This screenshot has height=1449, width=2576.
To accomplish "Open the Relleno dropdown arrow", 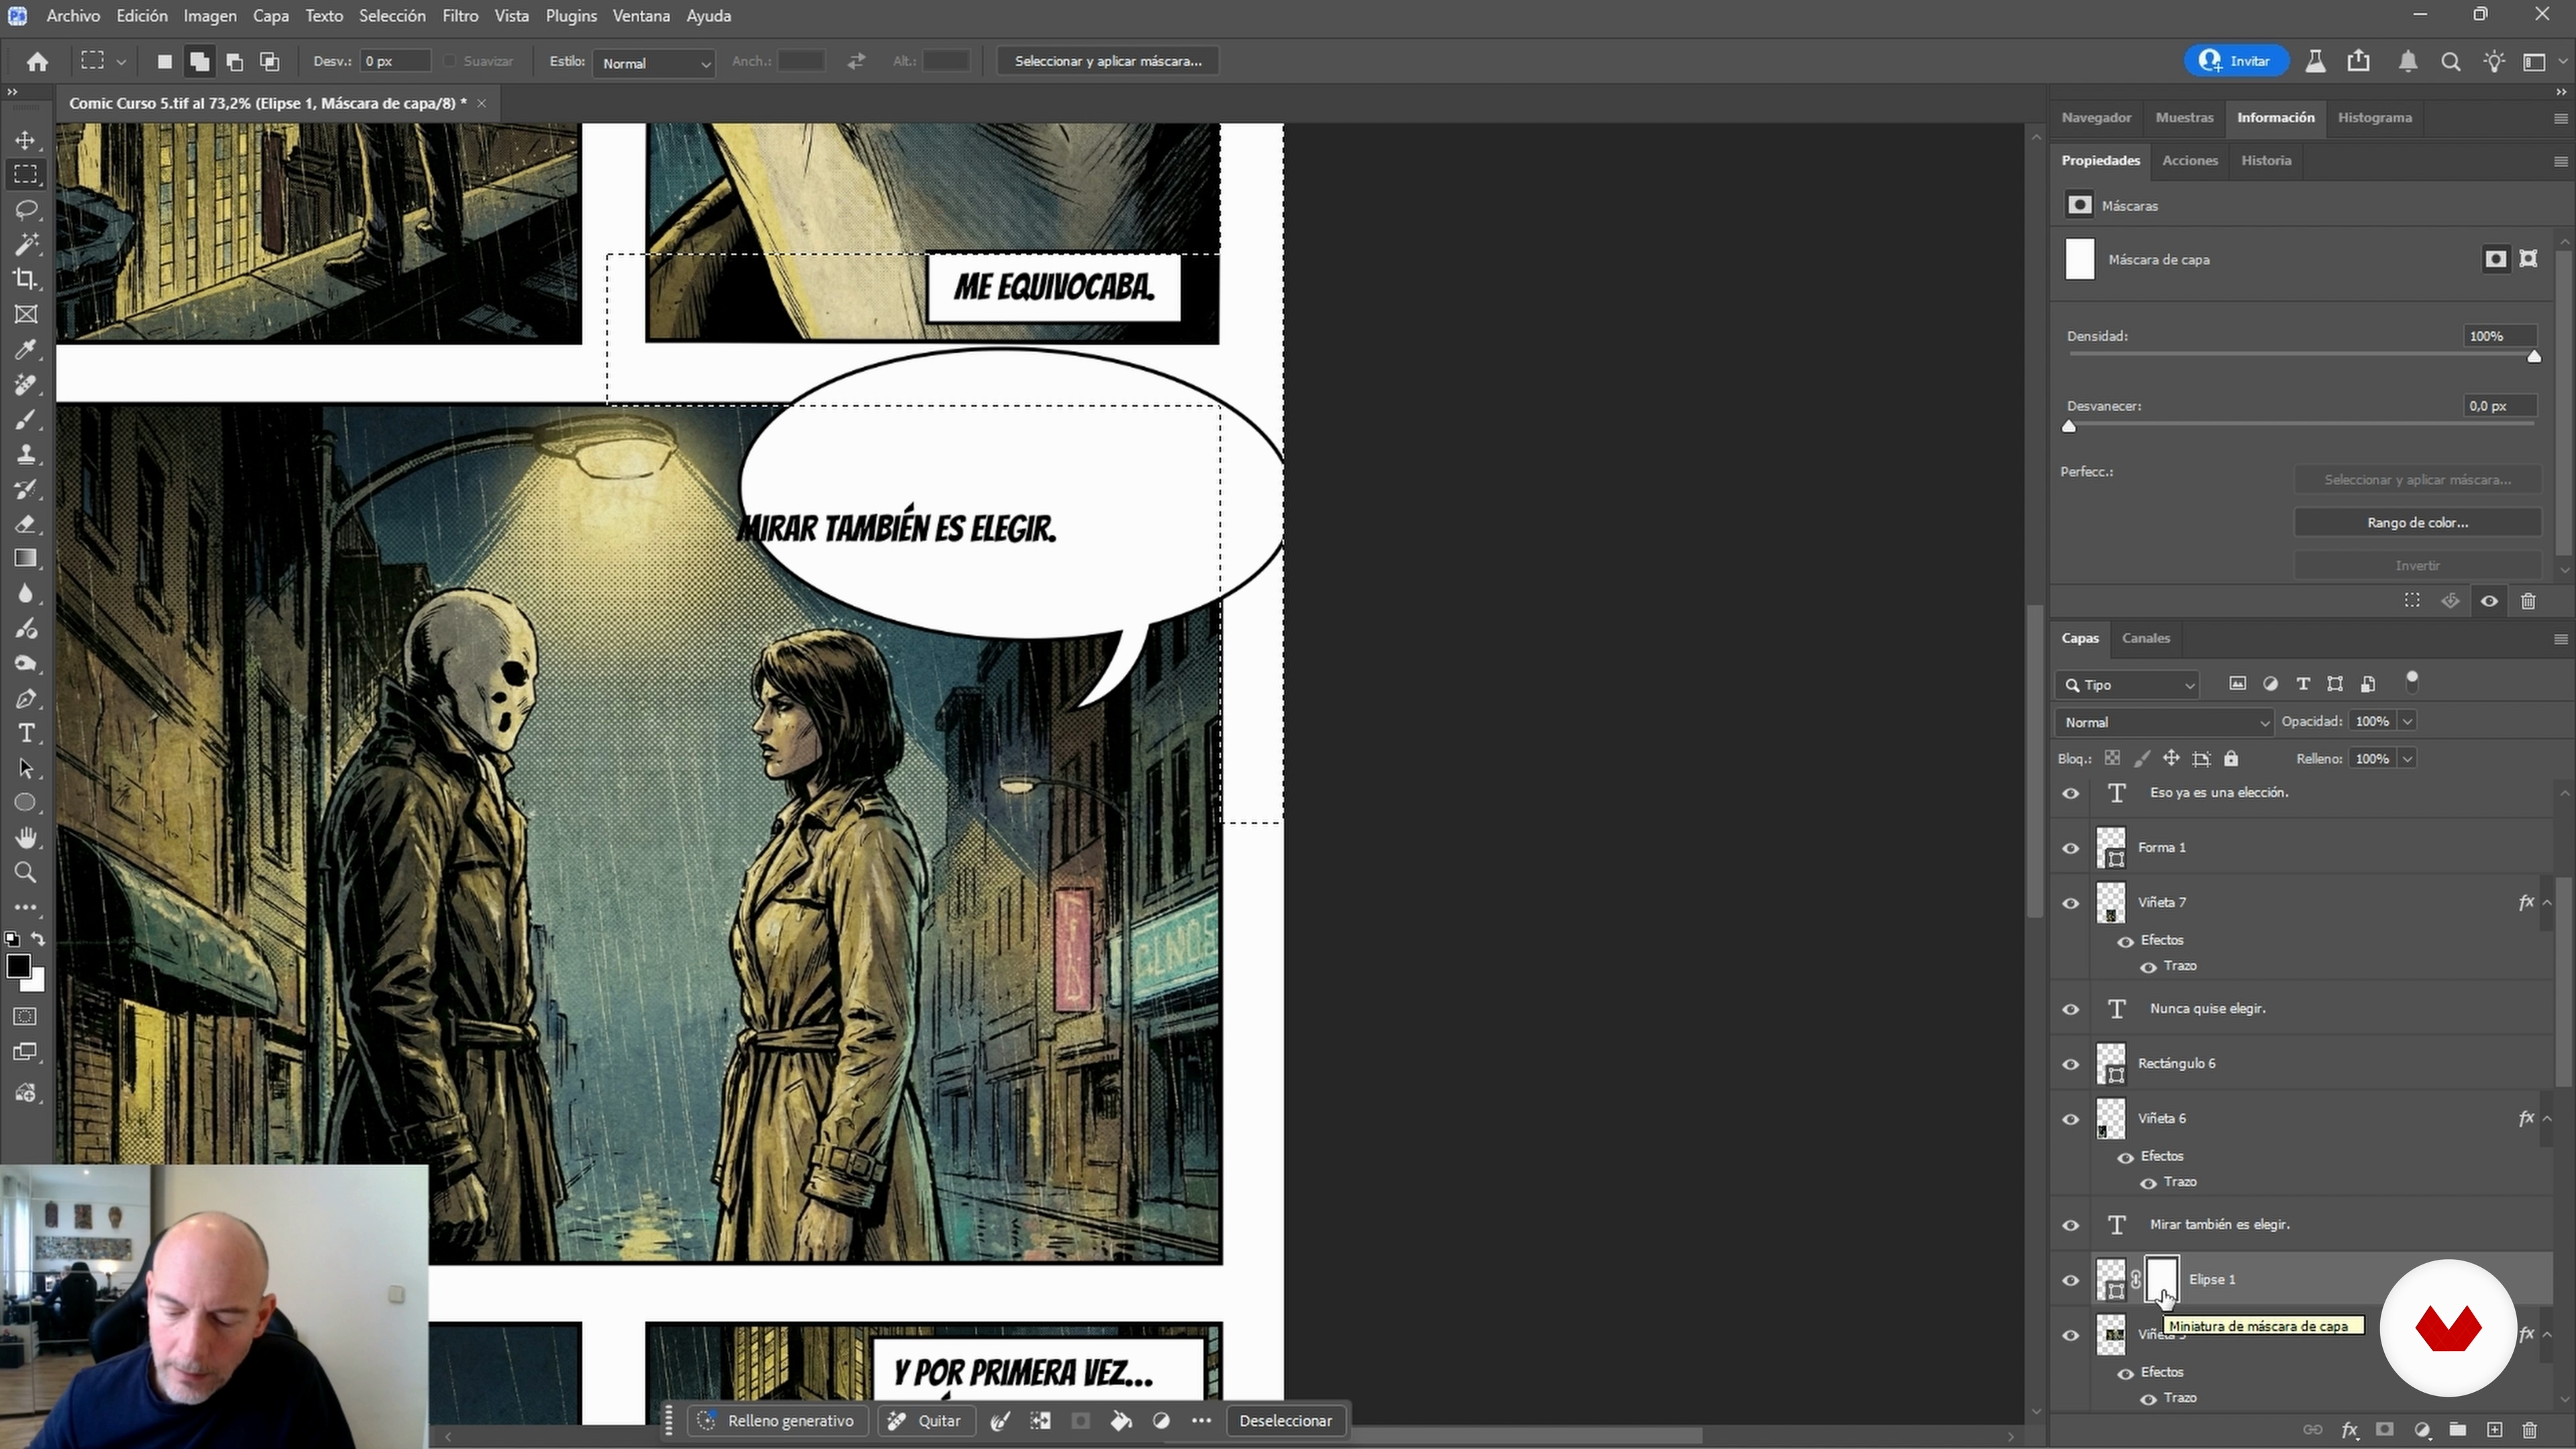I will 2407,759.
